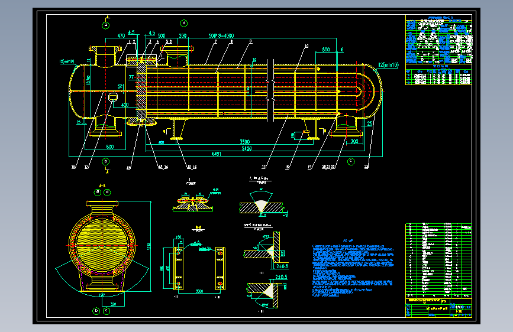This screenshot has width=513, height=332.
Task: Select part callout 13 14
Action: tap(163, 167)
